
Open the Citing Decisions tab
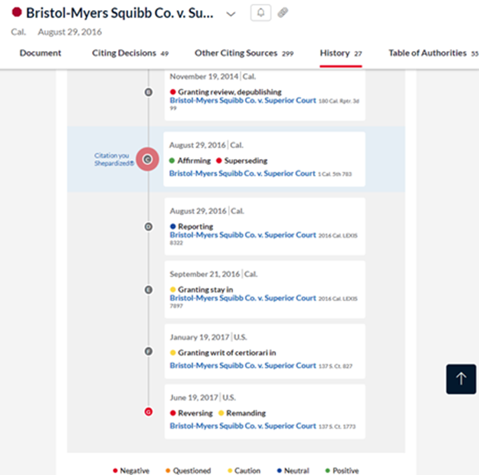click(130, 53)
